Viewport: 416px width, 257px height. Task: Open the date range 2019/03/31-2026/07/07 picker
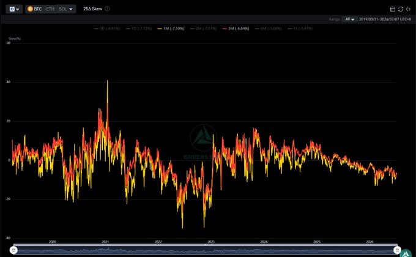[385, 19]
